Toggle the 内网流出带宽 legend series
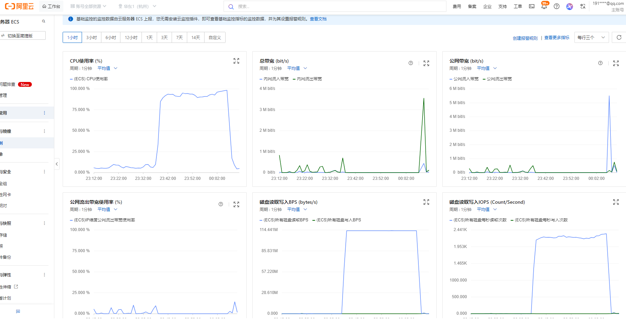This screenshot has height=321, width=626. pyautogui.click(x=307, y=79)
